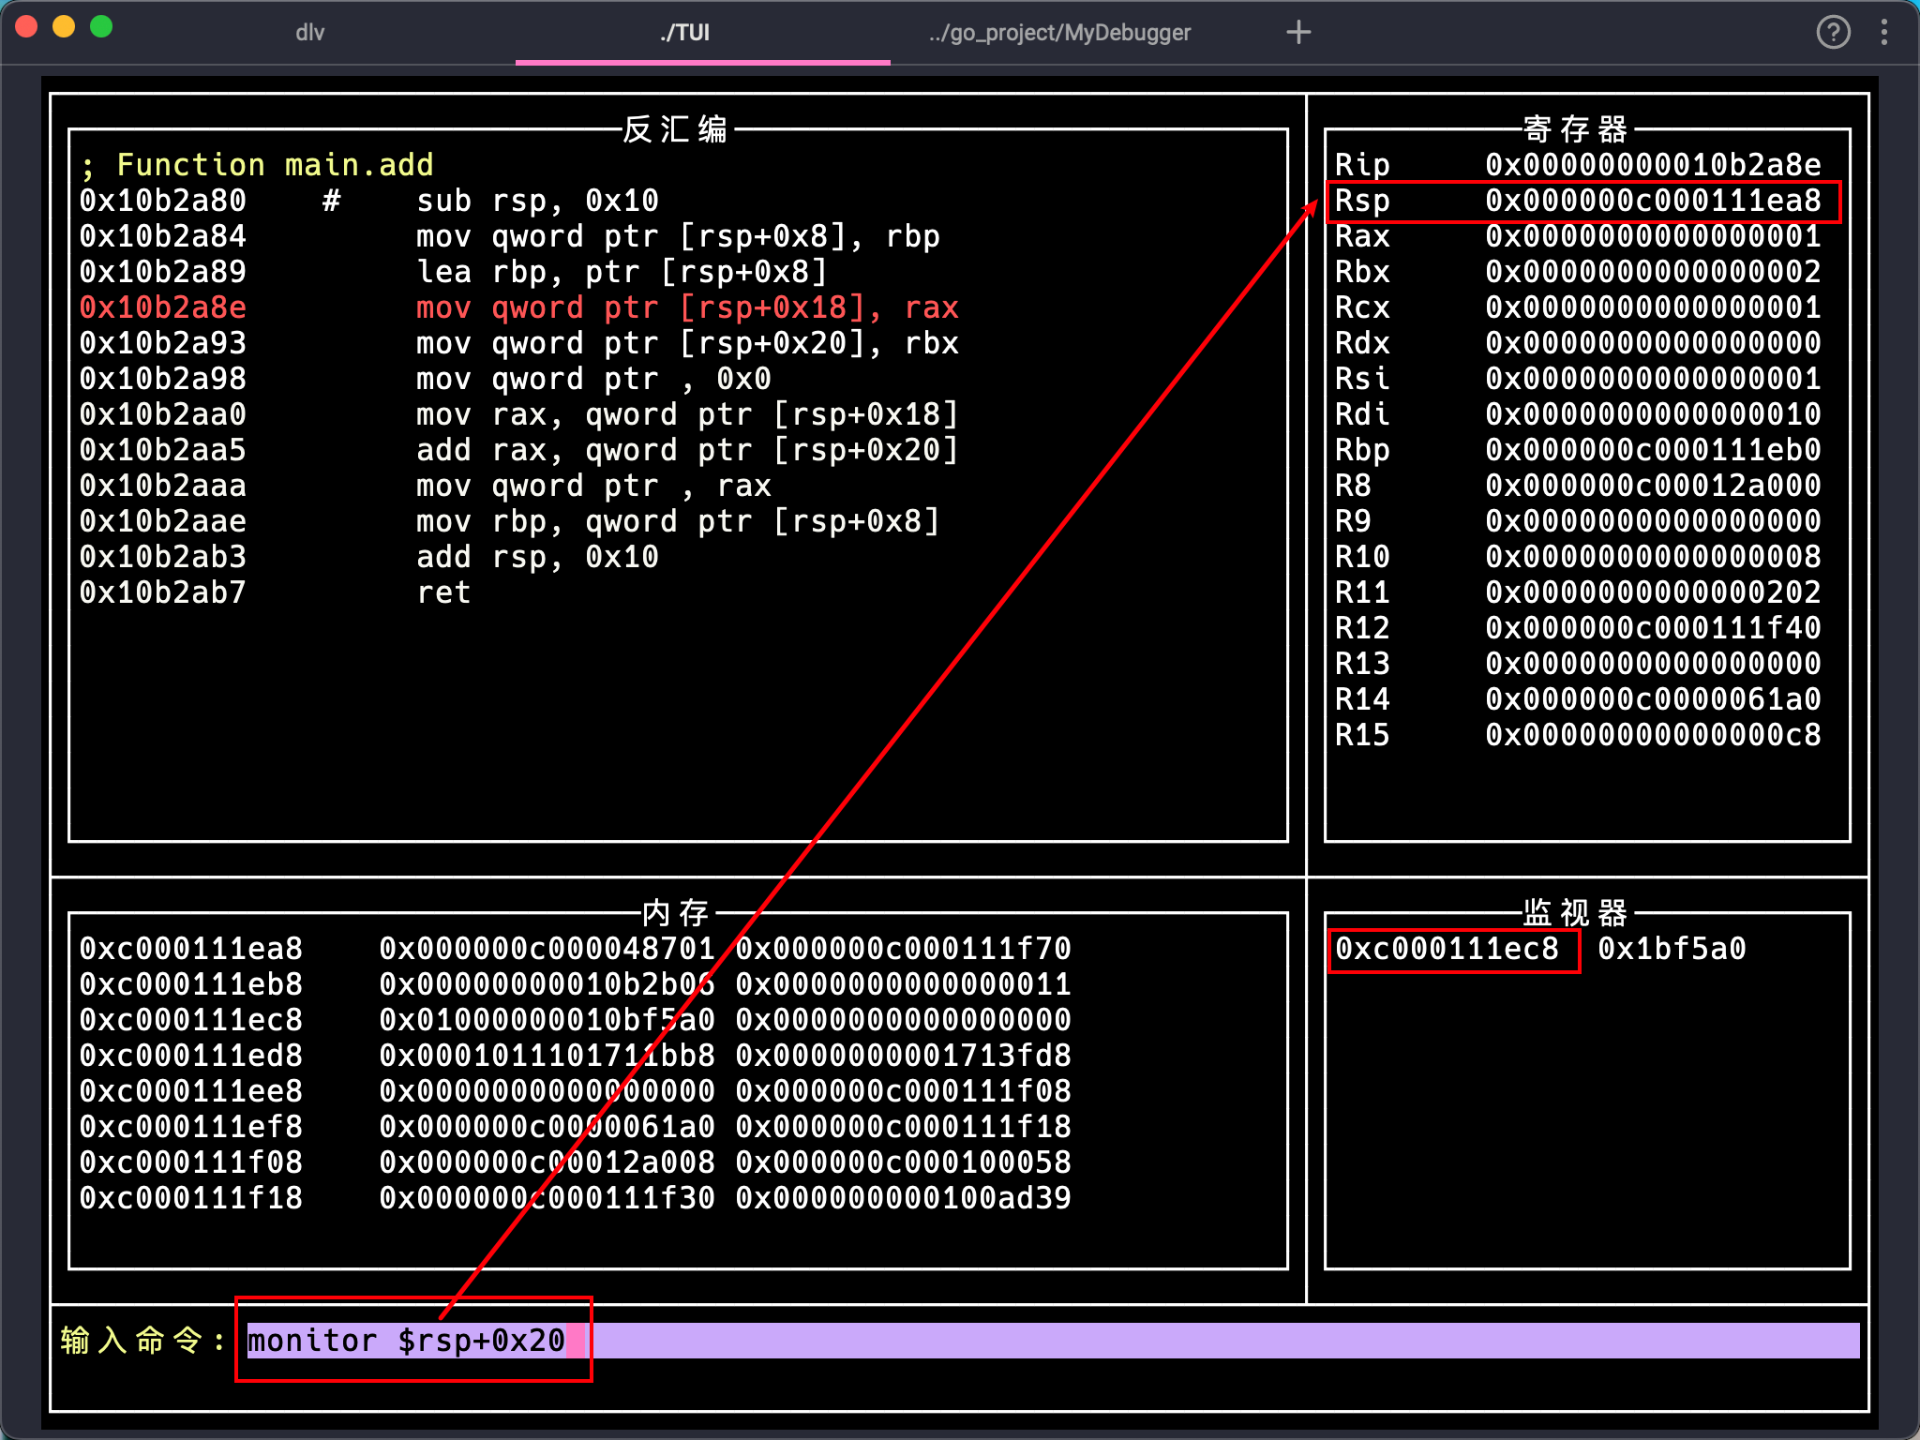Click the help question mark icon
Screen dimensions: 1920x1440
pos(1833,33)
